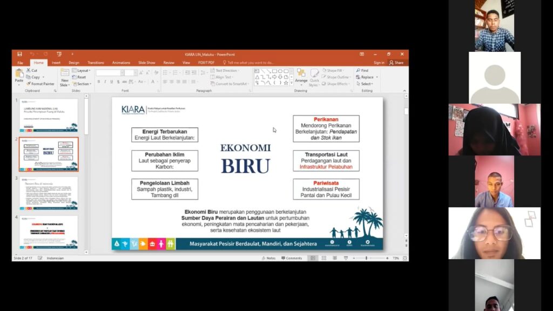Insert a New Slide
The height and width of the screenshot is (311, 553).
[x=65, y=78]
